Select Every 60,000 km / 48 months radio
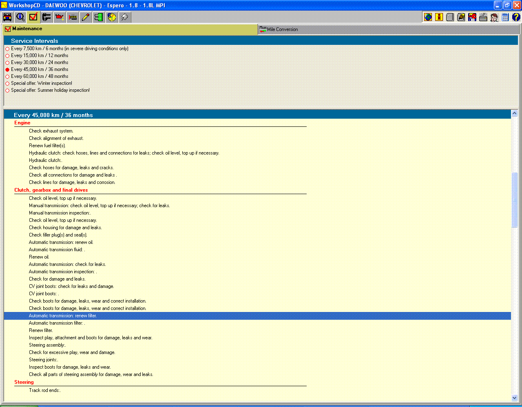Image resolution: width=522 pixels, height=407 pixels. click(x=7, y=77)
